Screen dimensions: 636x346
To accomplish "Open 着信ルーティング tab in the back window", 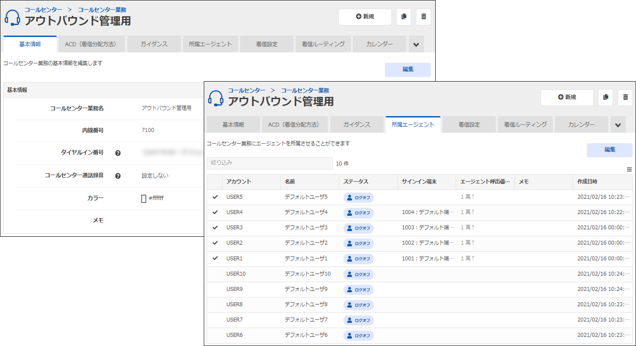I will (323, 44).
